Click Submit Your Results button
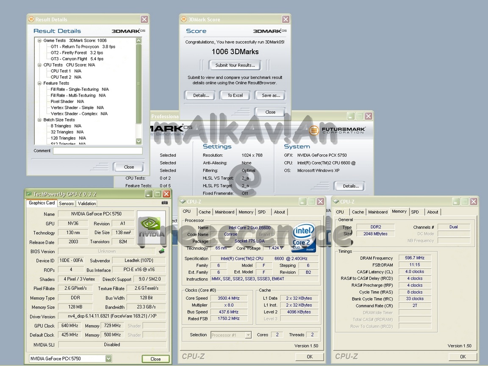The image size is (488, 366). (235, 65)
